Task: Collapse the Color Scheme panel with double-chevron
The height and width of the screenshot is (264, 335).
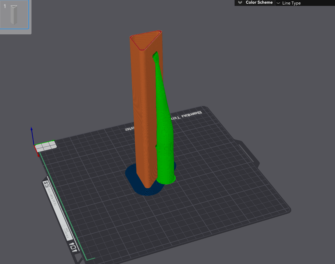Action: coord(240,2)
